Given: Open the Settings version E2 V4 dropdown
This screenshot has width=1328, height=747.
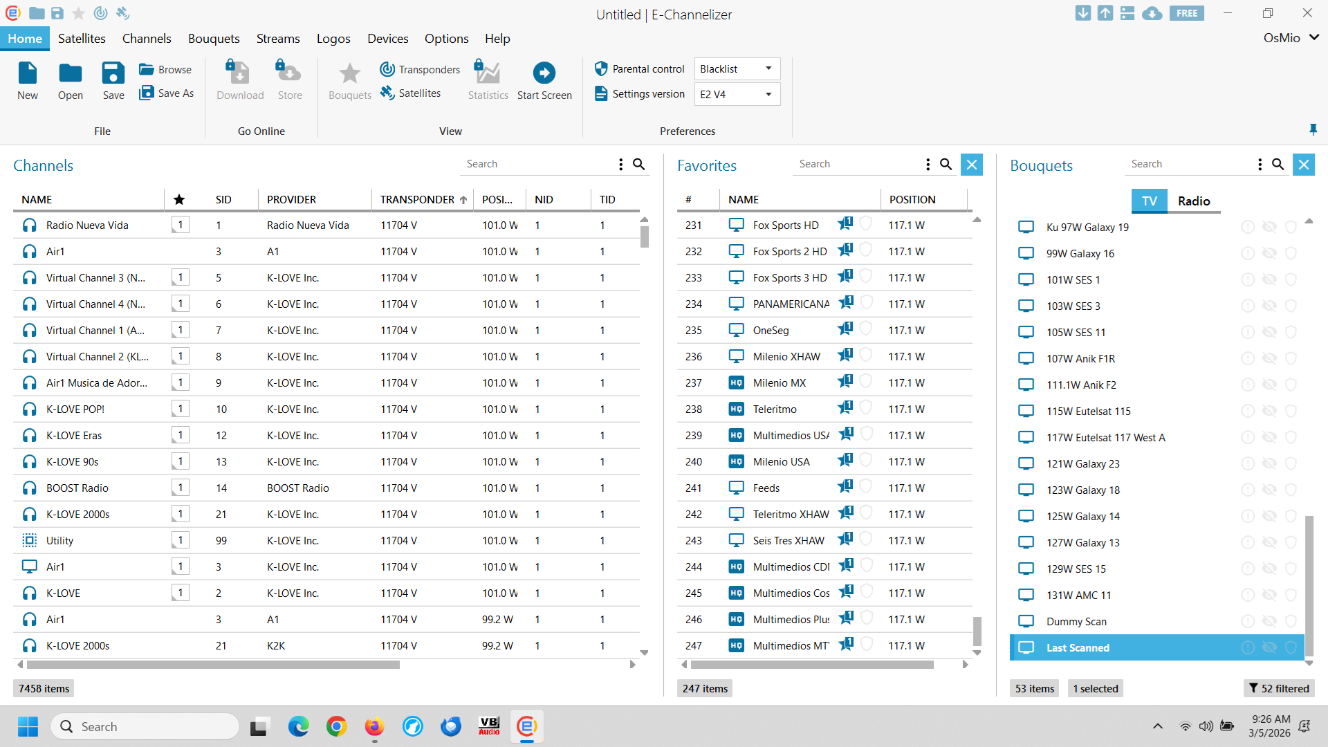Looking at the screenshot, I should [737, 94].
